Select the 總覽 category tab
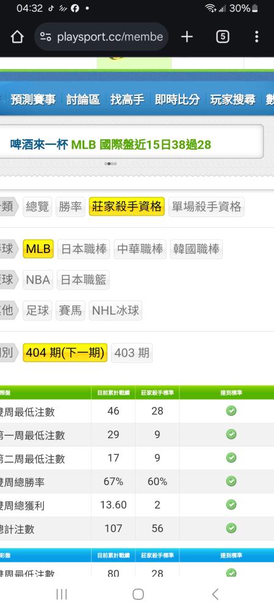The height and width of the screenshot is (611, 274). [x=37, y=207]
